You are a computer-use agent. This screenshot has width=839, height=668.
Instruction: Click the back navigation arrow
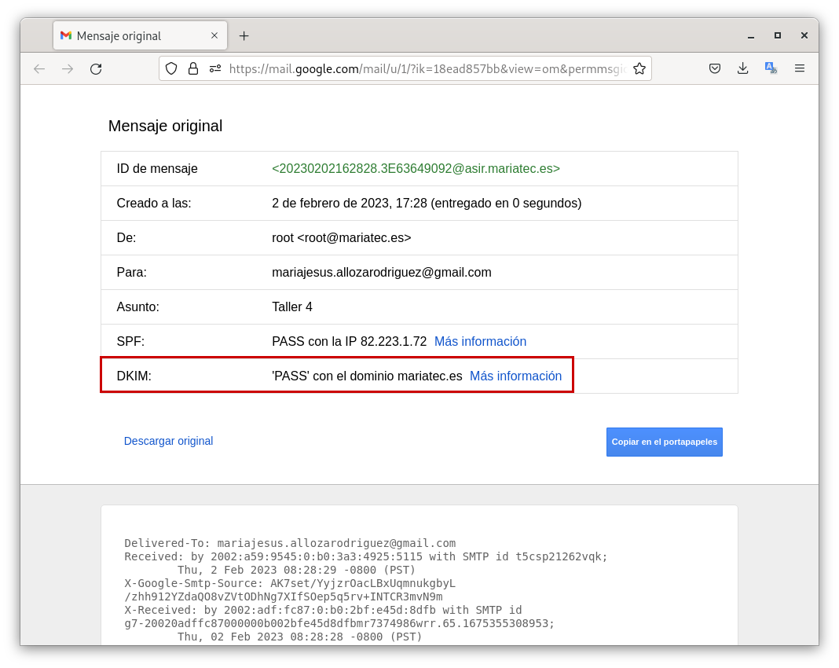point(39,69)
